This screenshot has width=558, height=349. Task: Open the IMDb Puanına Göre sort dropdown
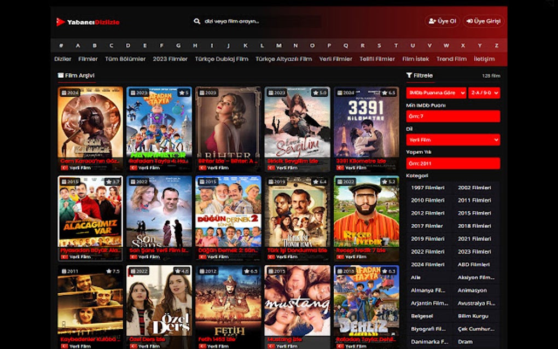(436, 93)
